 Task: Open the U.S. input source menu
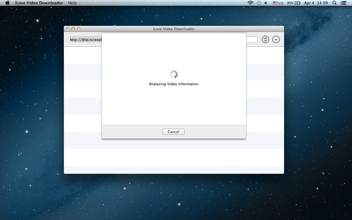coord(278,3)
